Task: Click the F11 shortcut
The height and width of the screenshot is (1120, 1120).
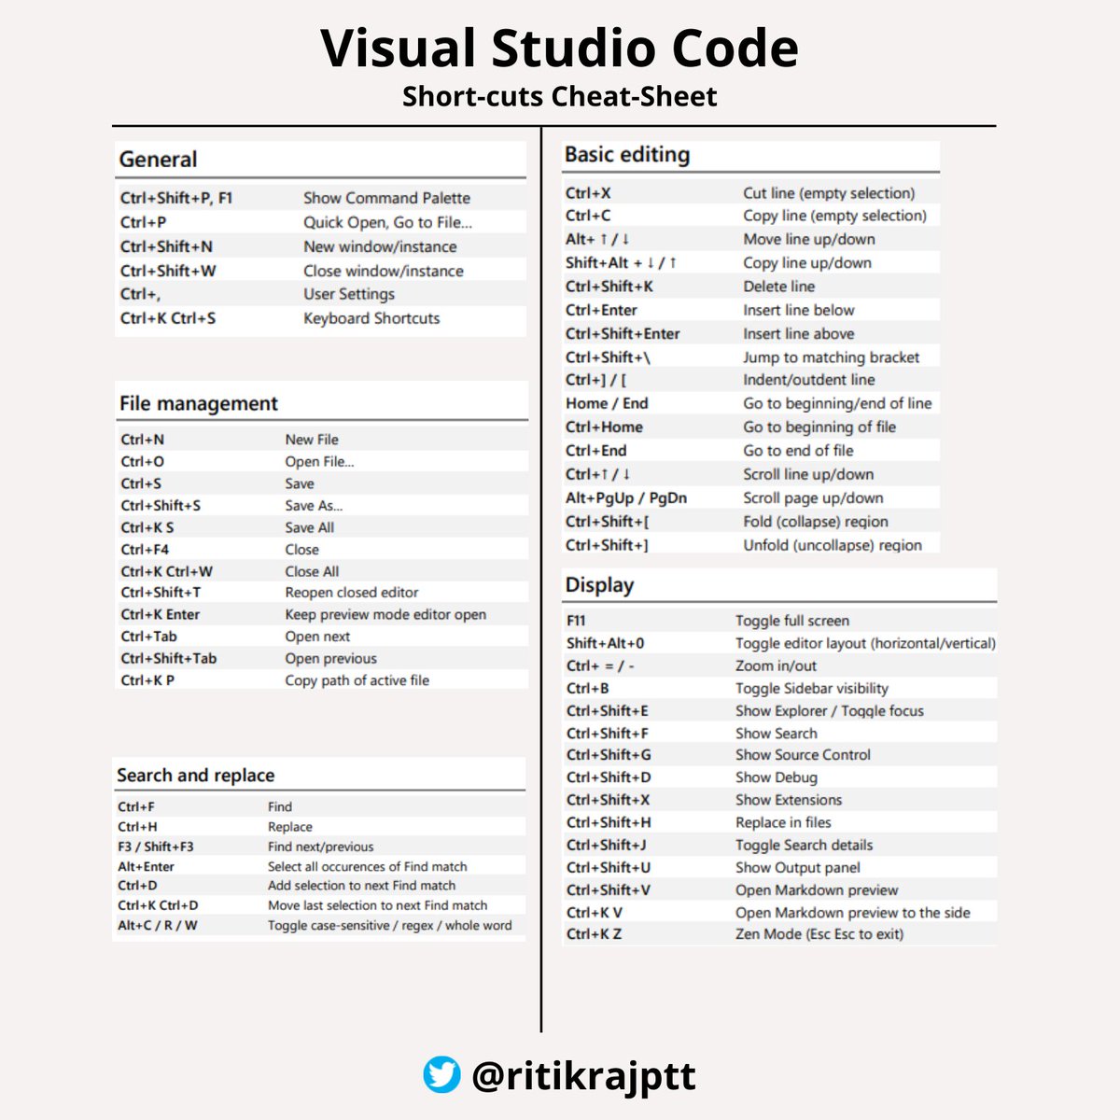Action: (576, 621)
